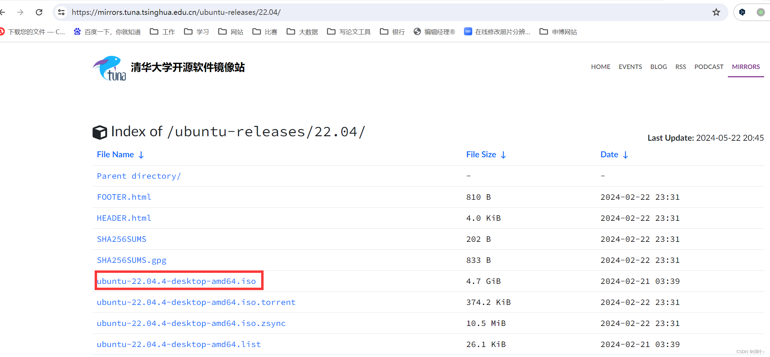Click the 26.1 KiB file size cell
The width and height of the screenshot is (770, 357).
coord(486,345)
